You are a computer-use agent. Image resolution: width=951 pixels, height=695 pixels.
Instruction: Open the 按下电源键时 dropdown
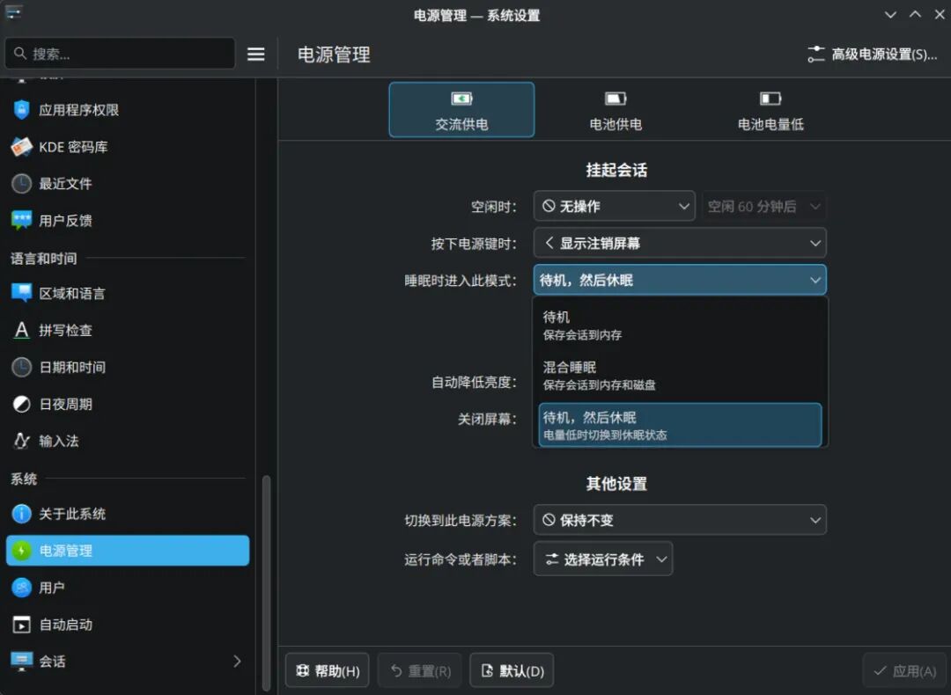pyautogui.click(x=680, y=244)
